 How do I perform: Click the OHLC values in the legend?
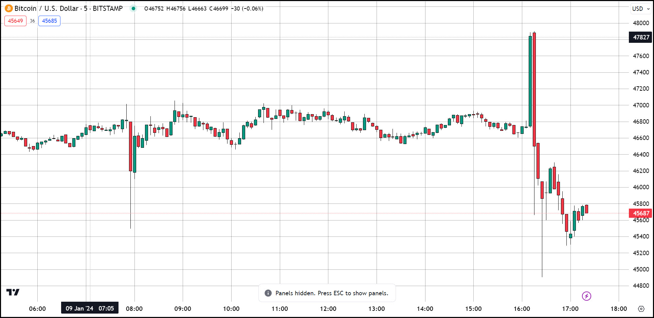pyautogui.click(x=203, y=8)
